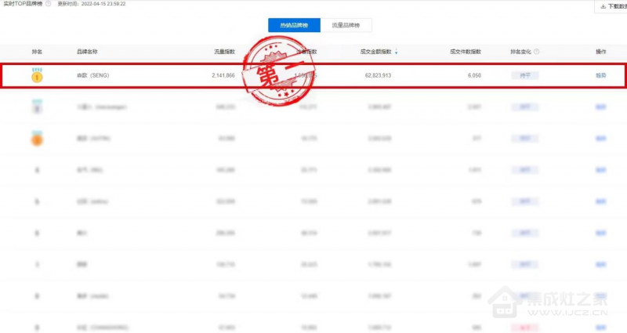This screenshot has width=627, height=333.
Task: Click the 操作 column header
Action: click(x=601, y=52)
